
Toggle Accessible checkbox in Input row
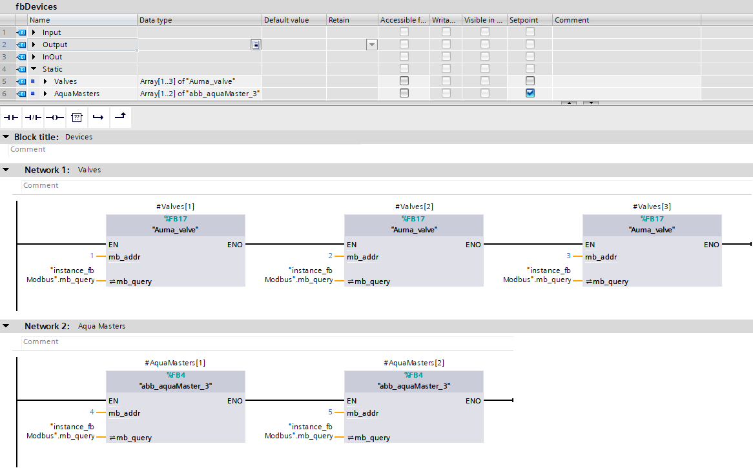(x=404, y=32)
